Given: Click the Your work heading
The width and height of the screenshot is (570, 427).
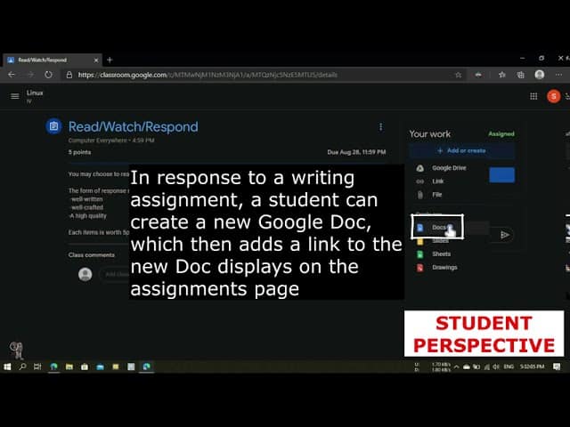Looking at the screenshot, I should coord(429,134).
